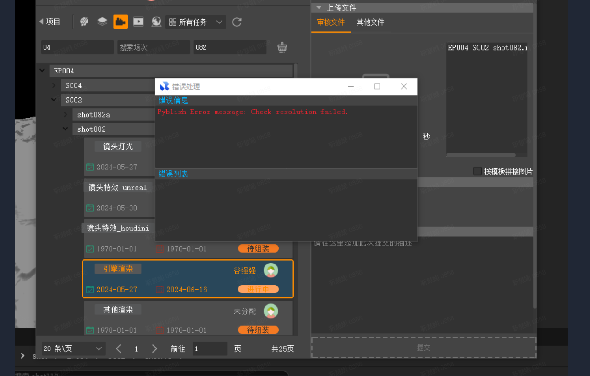Screen dimensions: 590x376
Task: Select the orange camera shot icon
Action: 121,22
